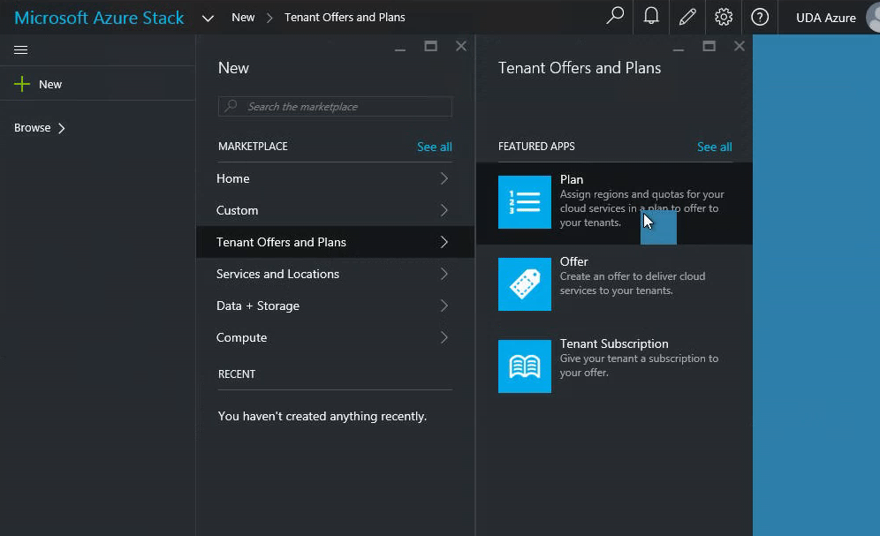Click the New breadcrumb in top bar
Viewport: 880px width, 536px height.
click(x=243, y=18)
